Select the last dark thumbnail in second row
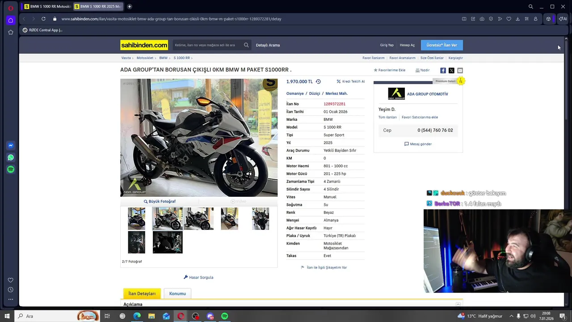 [x=168, y=242]
